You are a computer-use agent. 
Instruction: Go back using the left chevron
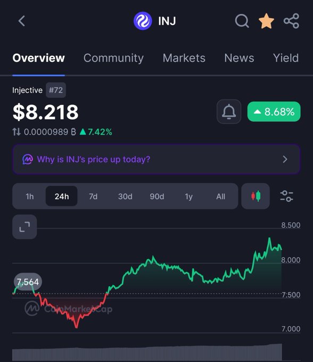pos(22,21)
